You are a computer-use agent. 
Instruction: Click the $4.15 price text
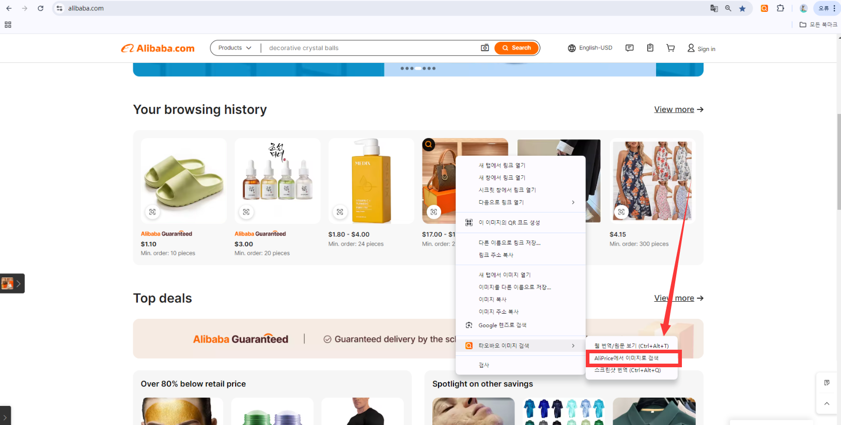(618, 235)
